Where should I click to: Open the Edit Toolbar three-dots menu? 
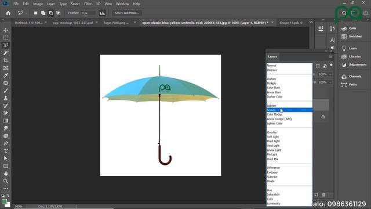coord(6,189)
